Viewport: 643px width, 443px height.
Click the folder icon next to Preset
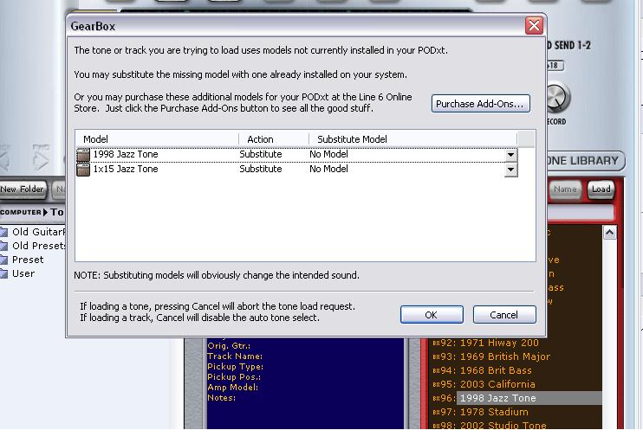[x=3, y=260]
